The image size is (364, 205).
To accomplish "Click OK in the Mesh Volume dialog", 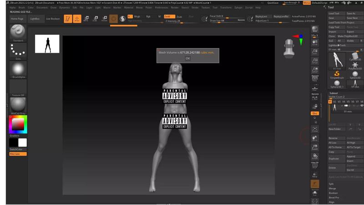I will click(x=187, y=58).
